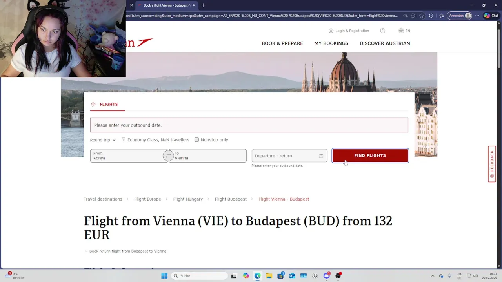Open the taskbar clock and date

(x=489, y=276)
